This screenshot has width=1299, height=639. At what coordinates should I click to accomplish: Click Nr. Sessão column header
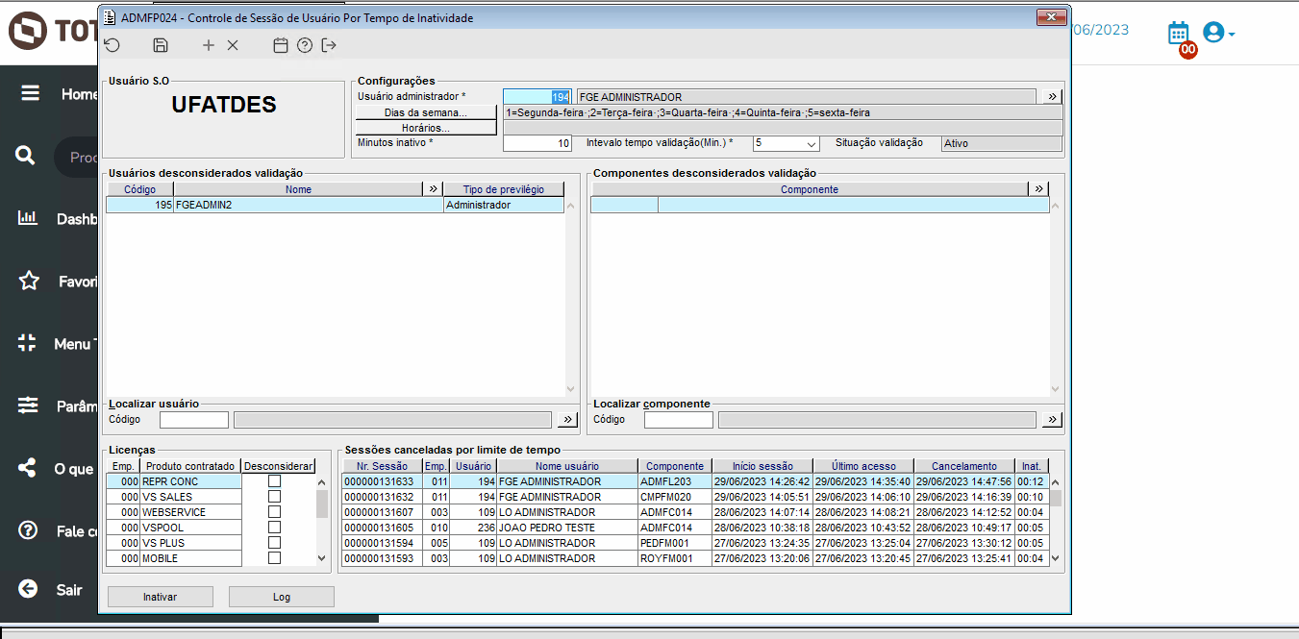click(383, 466)
